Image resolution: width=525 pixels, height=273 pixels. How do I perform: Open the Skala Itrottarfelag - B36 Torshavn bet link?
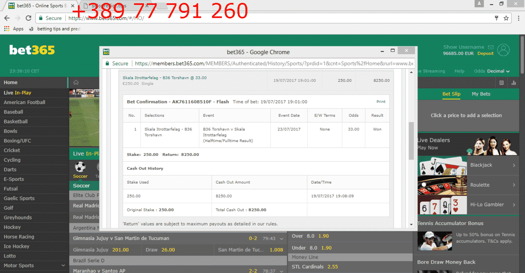tap(164, 78)
